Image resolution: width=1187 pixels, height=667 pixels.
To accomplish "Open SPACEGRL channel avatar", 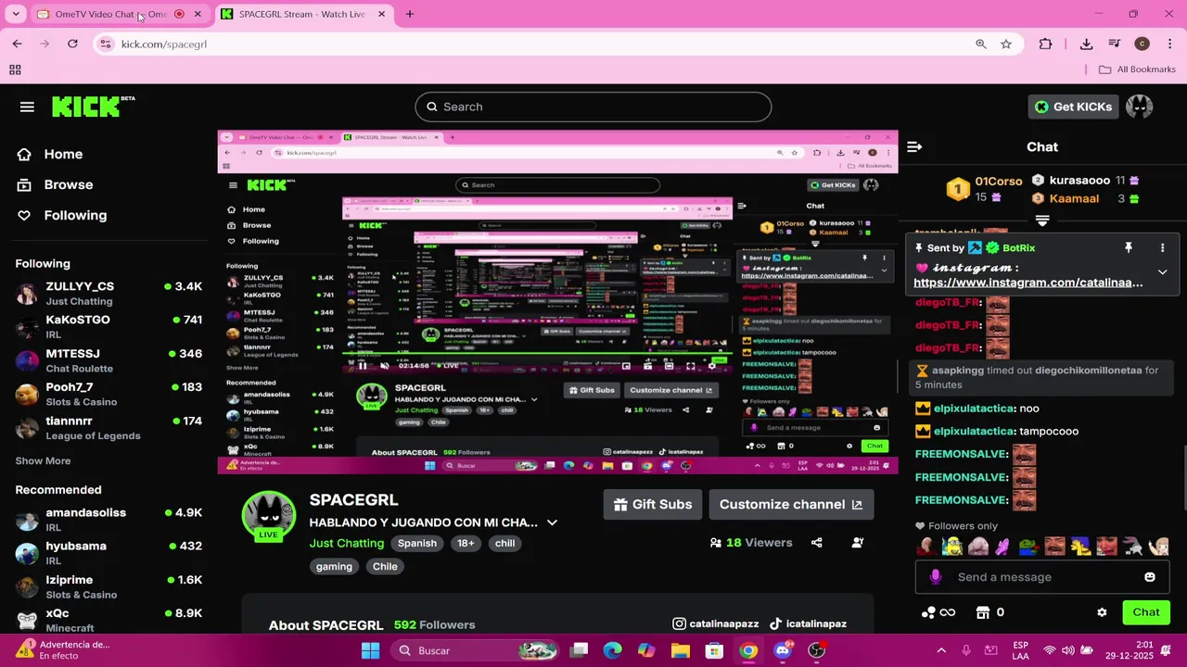I will point(268,517).
